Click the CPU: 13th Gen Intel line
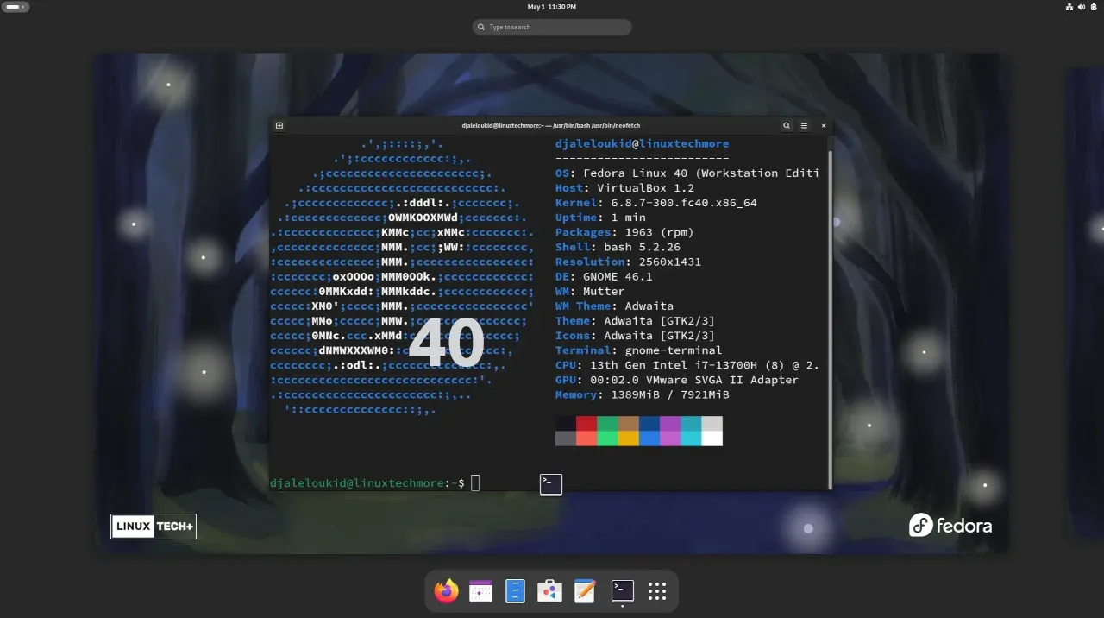This screenshot has width=1104, height=618. pos(687,365)
